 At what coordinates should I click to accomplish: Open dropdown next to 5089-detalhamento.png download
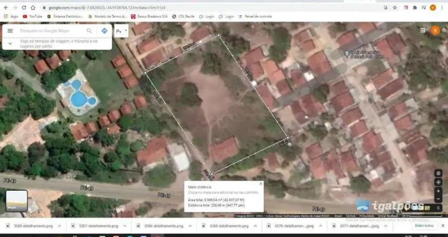point(59,226)
